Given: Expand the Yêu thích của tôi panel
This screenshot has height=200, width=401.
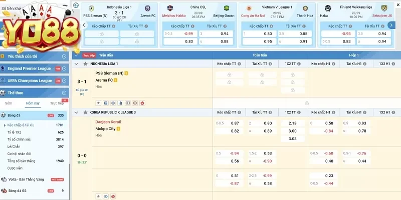Looking at the screenshot, I should point(64,56).
